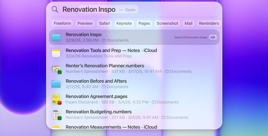Open 'Renovation Budgeting.numbers' result
Image resolution: width=268 pixels, height=136 pixels.
click(99, 112)
